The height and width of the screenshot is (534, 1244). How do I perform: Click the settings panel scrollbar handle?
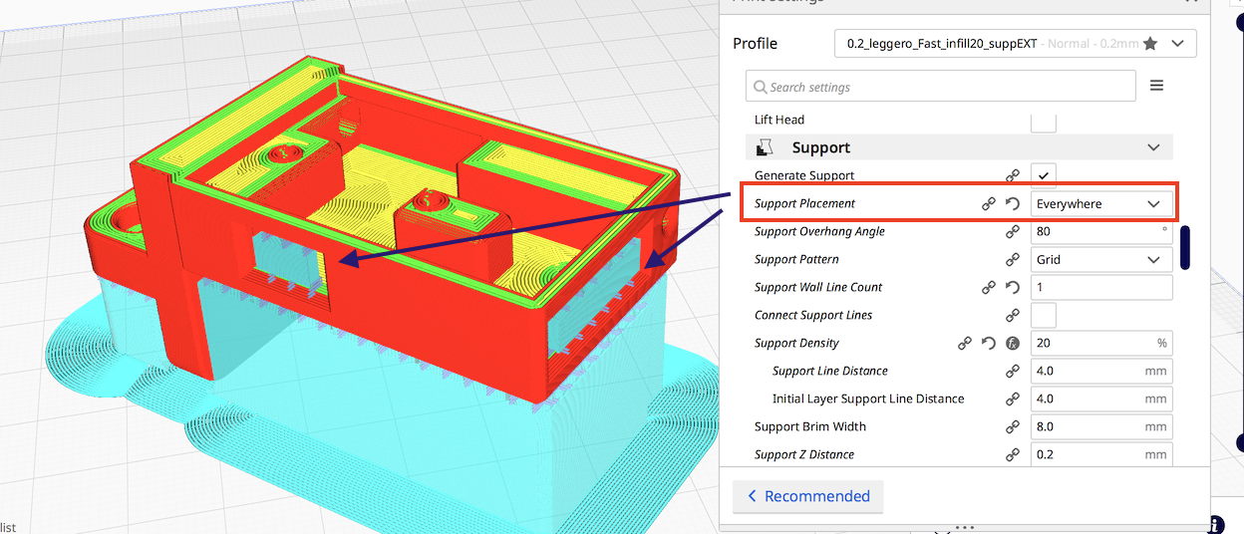(1185, 248)
